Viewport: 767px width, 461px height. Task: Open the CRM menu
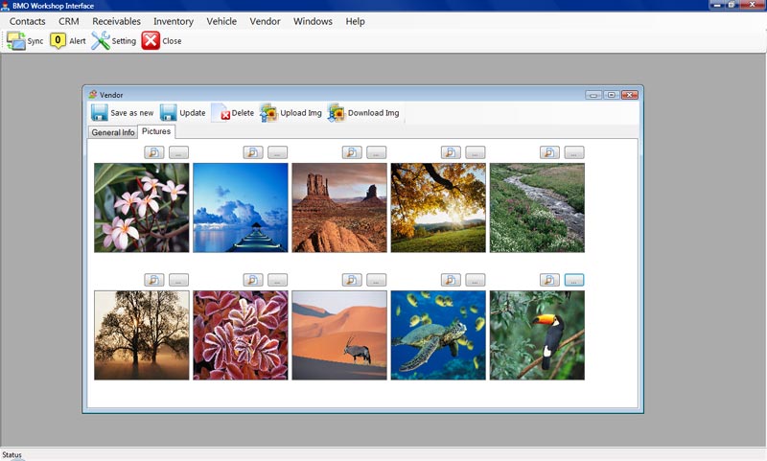coord(68,21)
